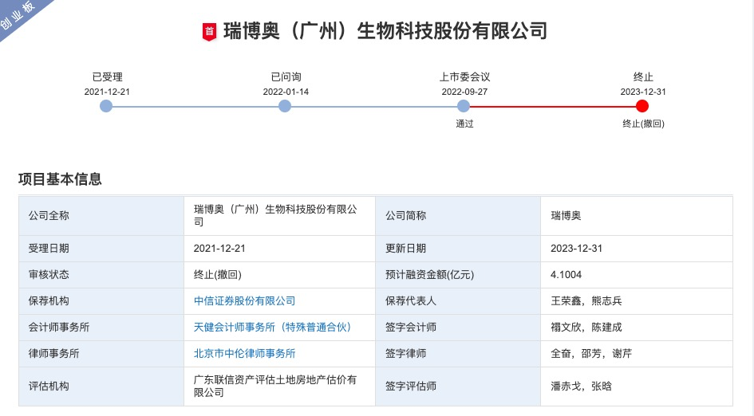Click the 王荣鑫, 熊志兵 cell
Viewport: 754px width, 416px height.
[x=637, y=301]
